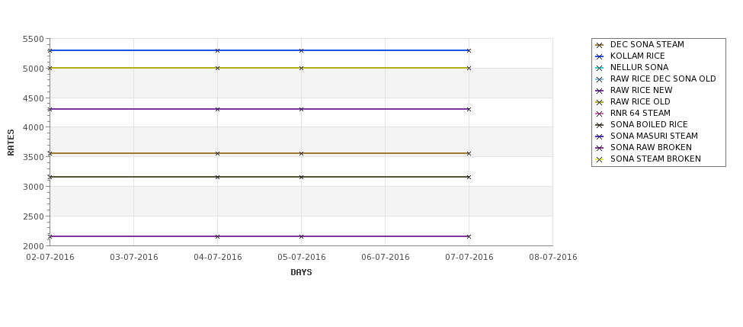This screenshot has width=743, height=327.
Task: Click the 5000 data point on 05-07-2016
Action: tap(301, 69)
